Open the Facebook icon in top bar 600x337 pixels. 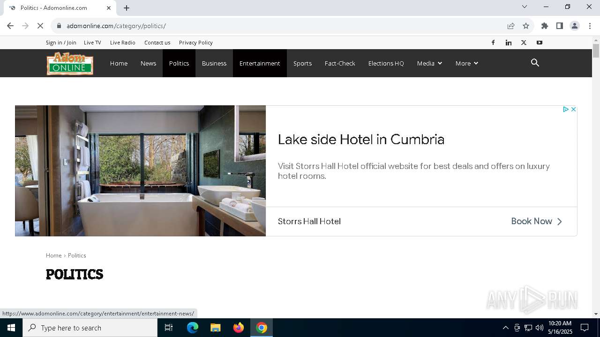click(x=493, y=43)
